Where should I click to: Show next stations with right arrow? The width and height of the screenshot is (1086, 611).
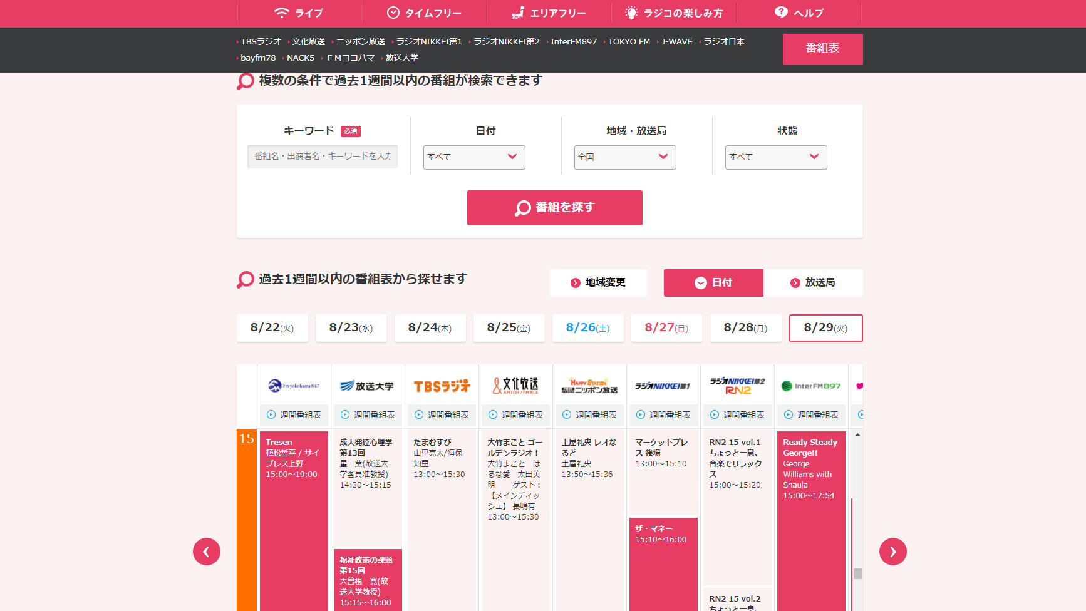pos(893,552)
